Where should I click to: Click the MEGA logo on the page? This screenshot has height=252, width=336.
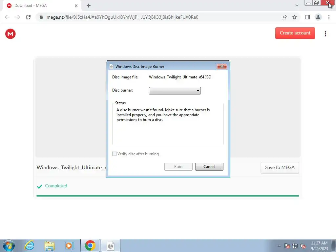(10, 34)
